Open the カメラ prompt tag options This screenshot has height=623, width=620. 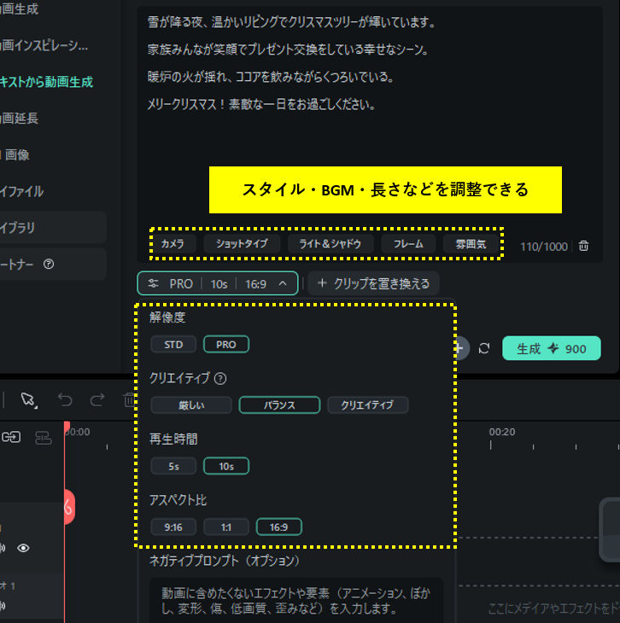pos(173,243)
